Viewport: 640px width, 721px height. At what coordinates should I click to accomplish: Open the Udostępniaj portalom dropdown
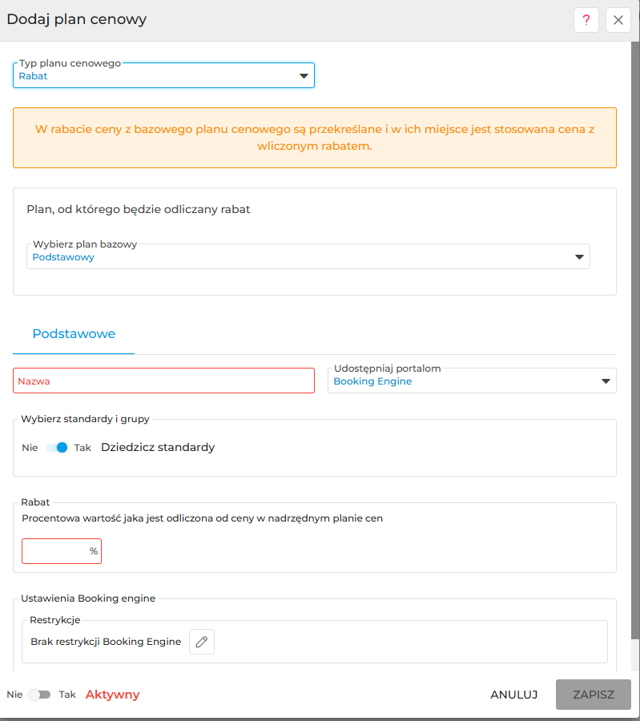click(472, 381)
